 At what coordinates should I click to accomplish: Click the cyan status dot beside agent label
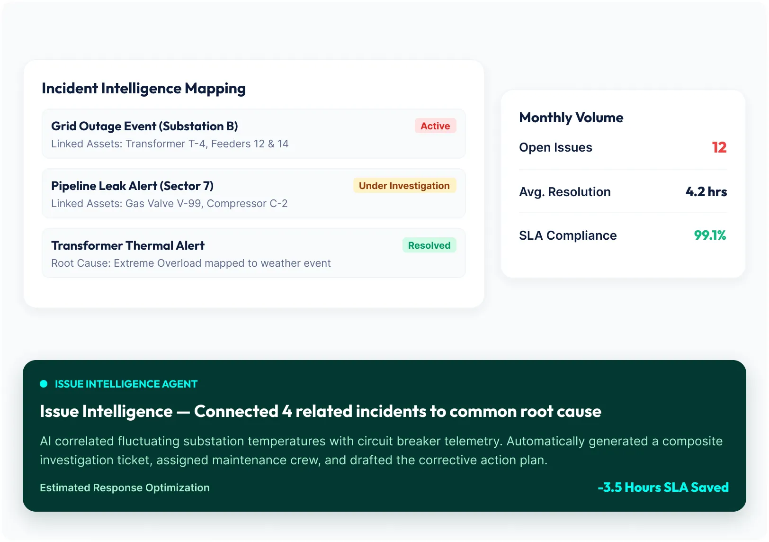click(44, 384)
